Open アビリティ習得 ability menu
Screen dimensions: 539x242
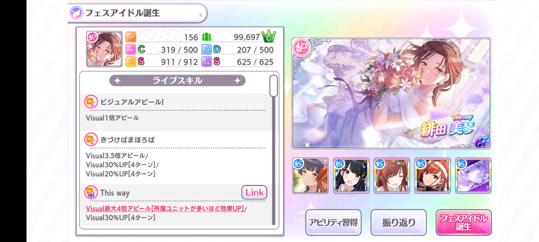333,222
